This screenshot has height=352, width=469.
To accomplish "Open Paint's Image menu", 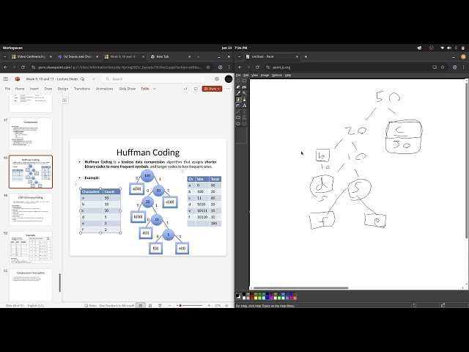I will tap(265, 76).
